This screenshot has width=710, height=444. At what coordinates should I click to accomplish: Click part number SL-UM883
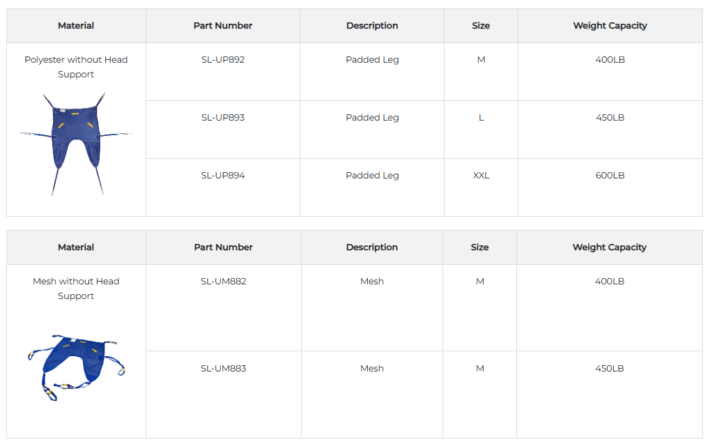click(223, 369)
